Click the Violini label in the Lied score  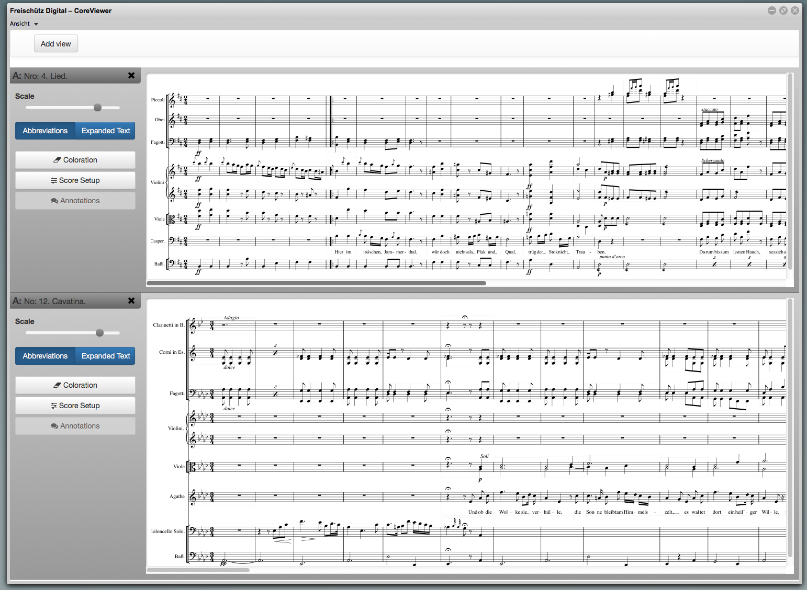pyautogui.click(x=158, y=182)
